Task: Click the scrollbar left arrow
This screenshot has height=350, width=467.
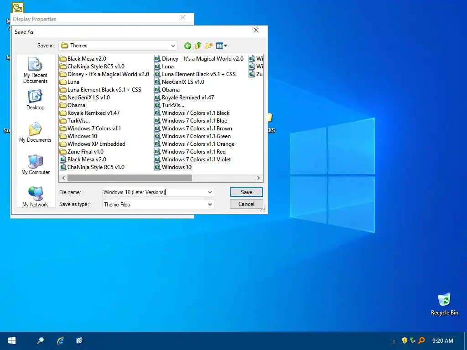Action: click(63, 178)
